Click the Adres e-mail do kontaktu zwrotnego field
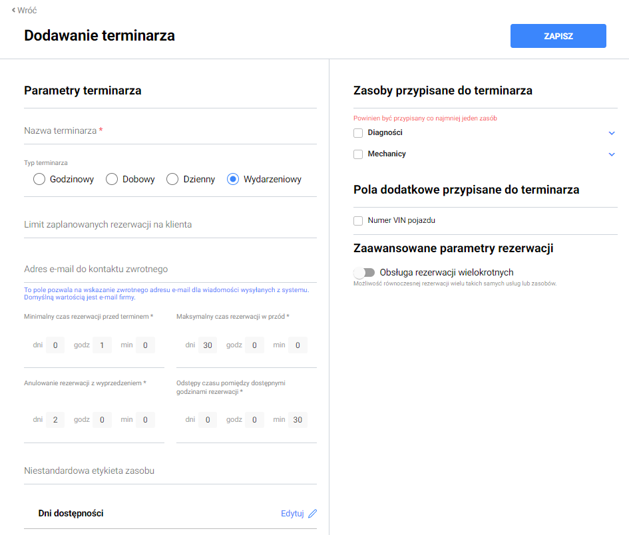Image resolution: width=629 pixels, height=535 pixels. [x=170, y=269]
